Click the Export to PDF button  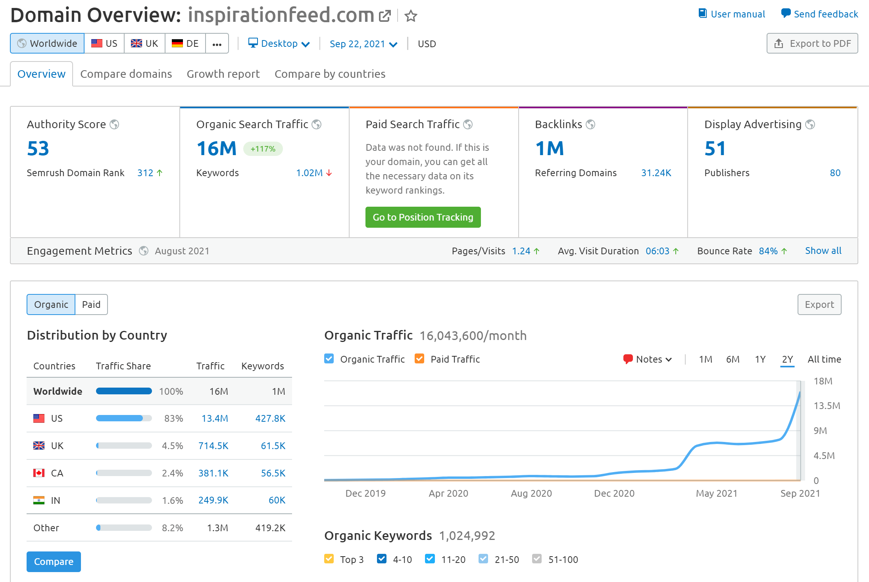point(812,43)
